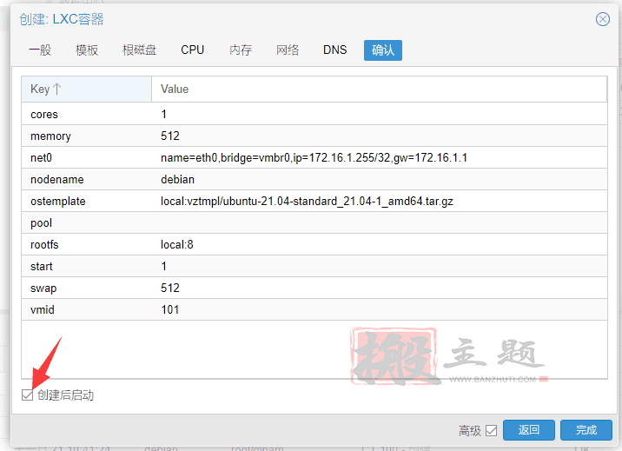The image size is (622, 451).
Task: Switch to the 一般 tab
Action: 40,50
